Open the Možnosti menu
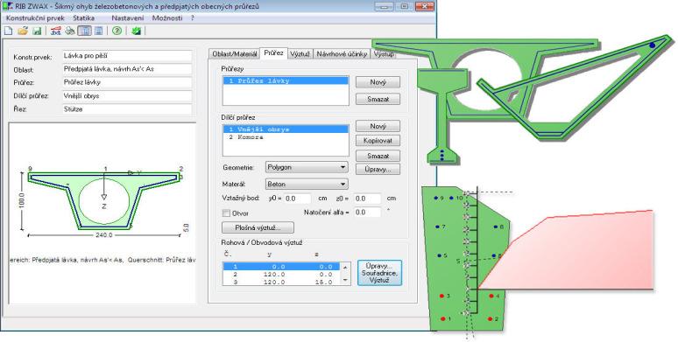This screenshot has width=678, height=342. tap(167, 18)
